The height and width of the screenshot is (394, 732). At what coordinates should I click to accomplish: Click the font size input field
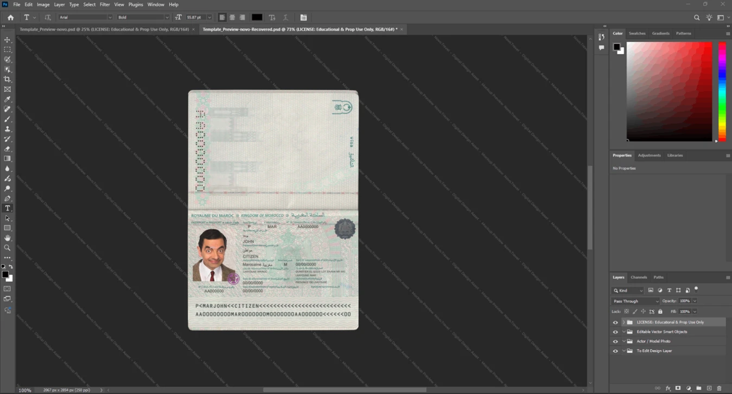195,17
